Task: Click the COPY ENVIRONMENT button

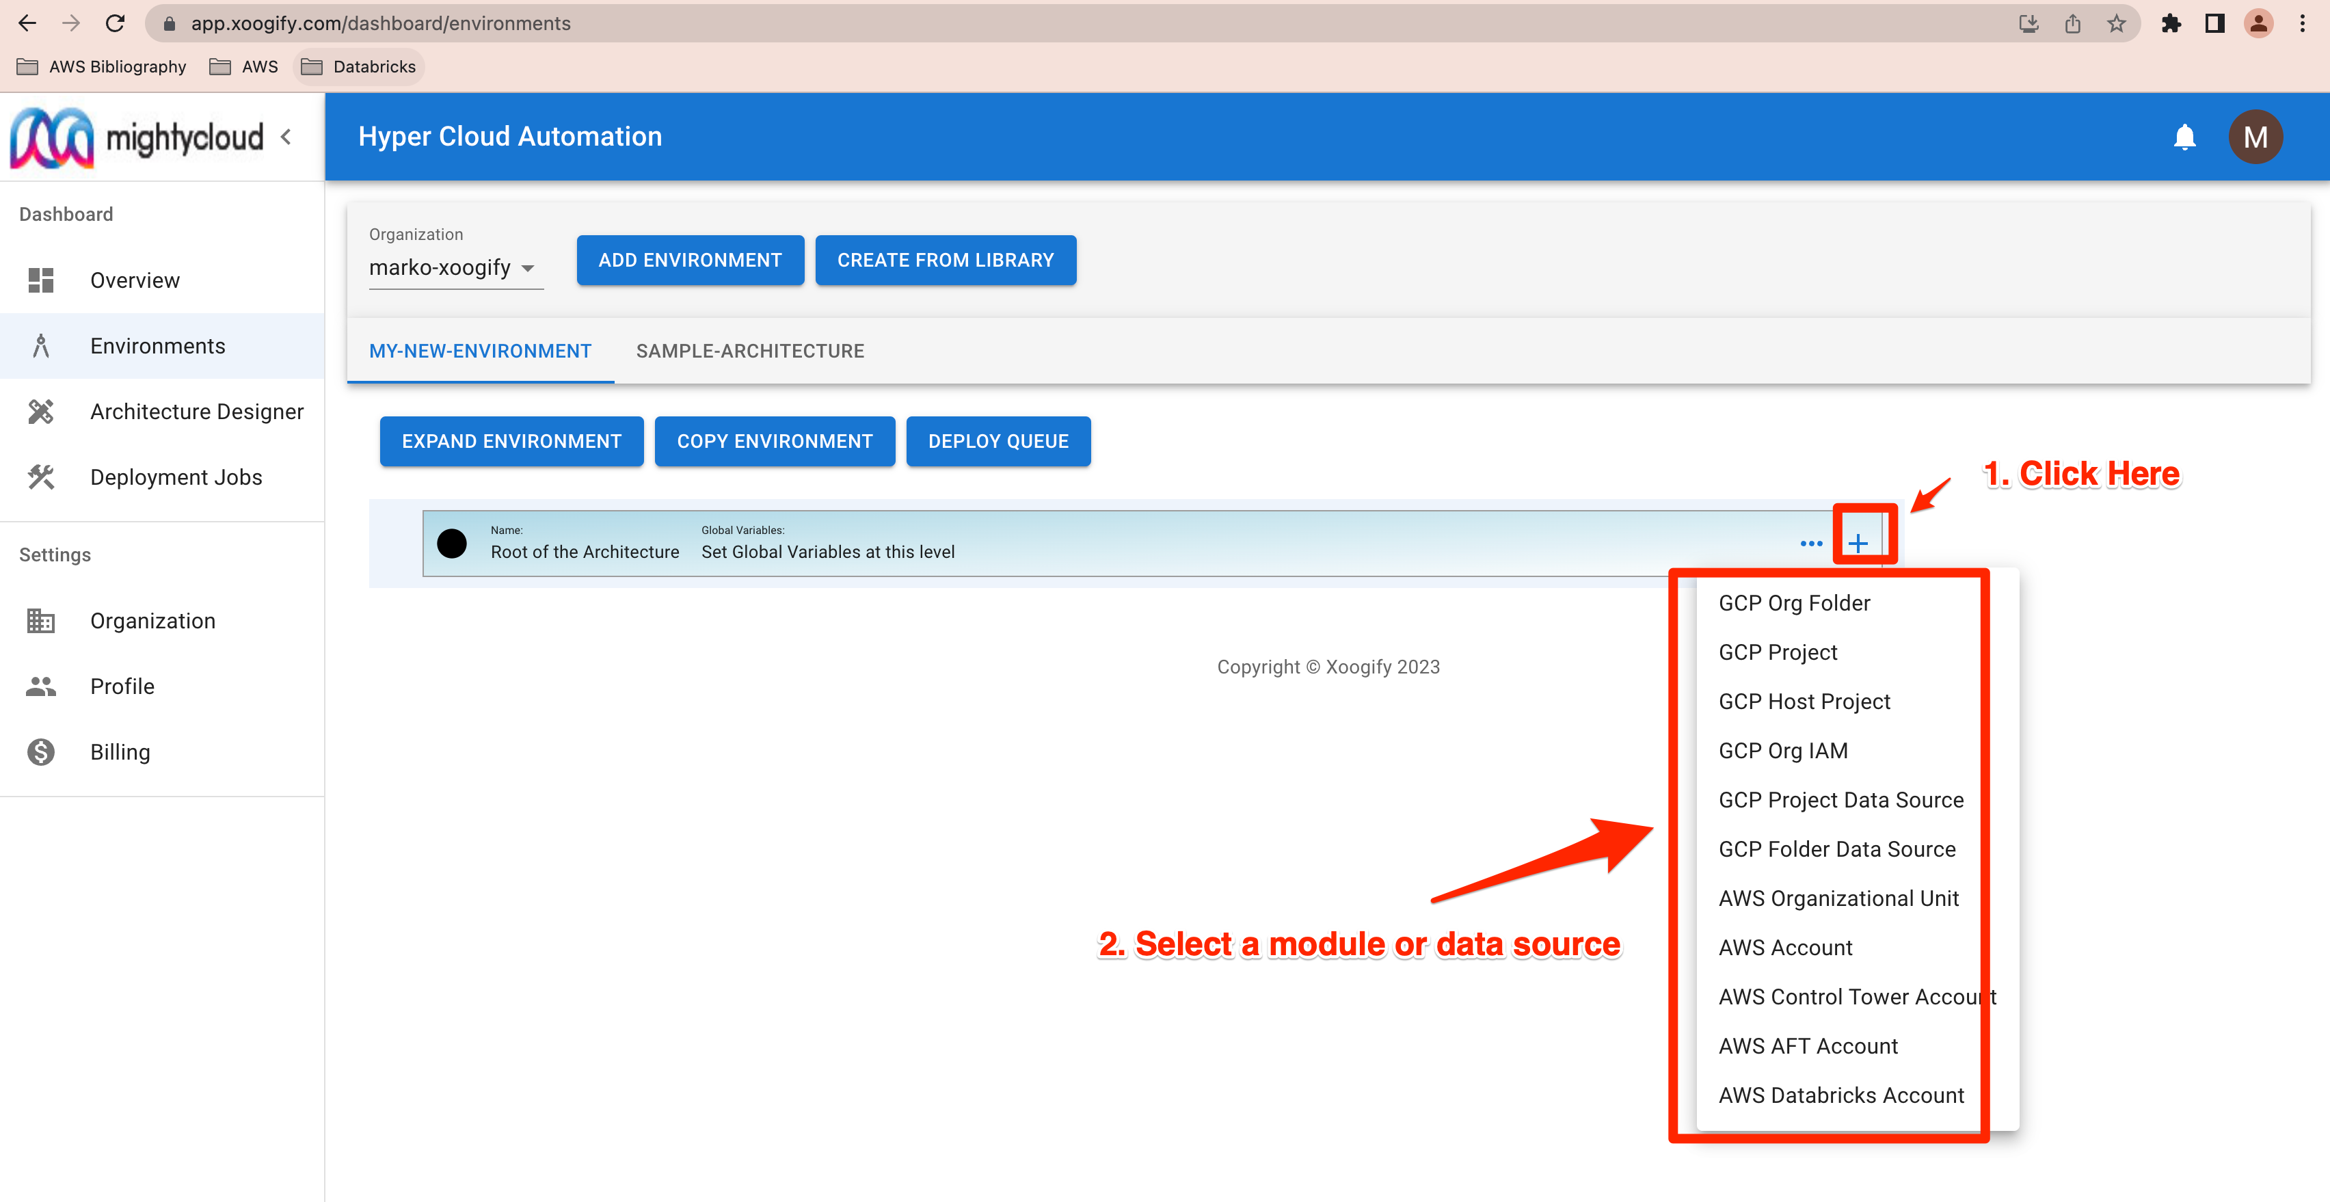Action: pos(774,442)
